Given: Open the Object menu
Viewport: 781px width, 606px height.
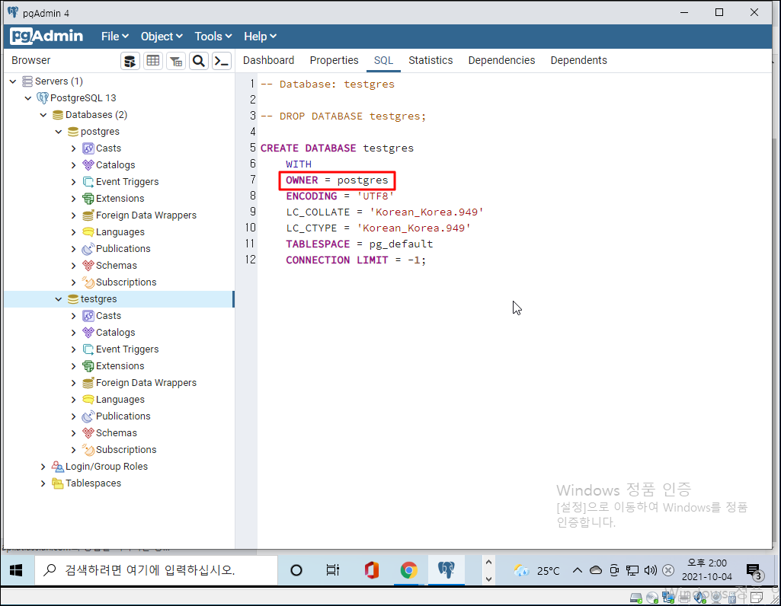Looking at the screenshot, I should (162, 37).
